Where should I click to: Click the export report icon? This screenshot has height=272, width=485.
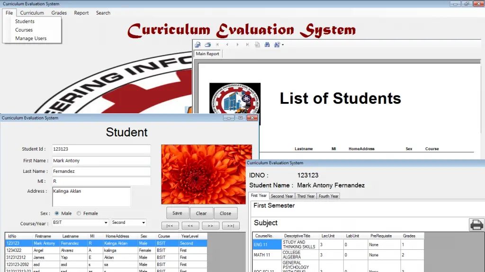point(198,44)
